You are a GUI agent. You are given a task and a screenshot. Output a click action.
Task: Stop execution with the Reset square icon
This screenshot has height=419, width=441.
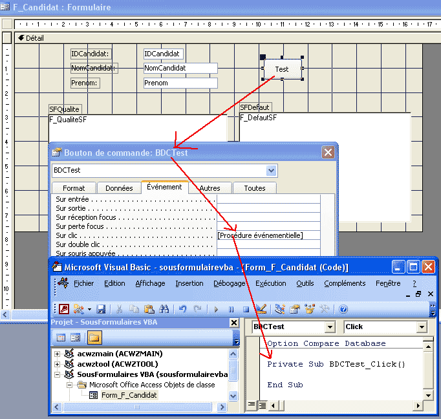[246, 309]
